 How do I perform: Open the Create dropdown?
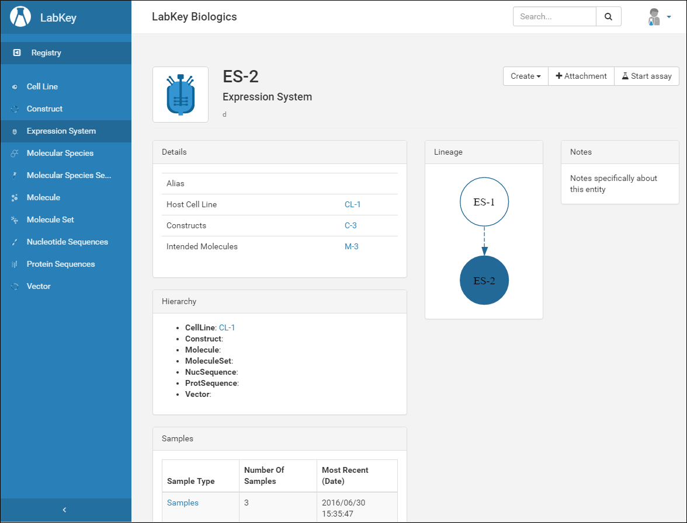point(525,76)
